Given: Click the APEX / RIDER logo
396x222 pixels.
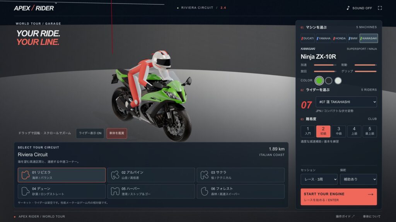Looking at the screenshot, I should 34,8.
